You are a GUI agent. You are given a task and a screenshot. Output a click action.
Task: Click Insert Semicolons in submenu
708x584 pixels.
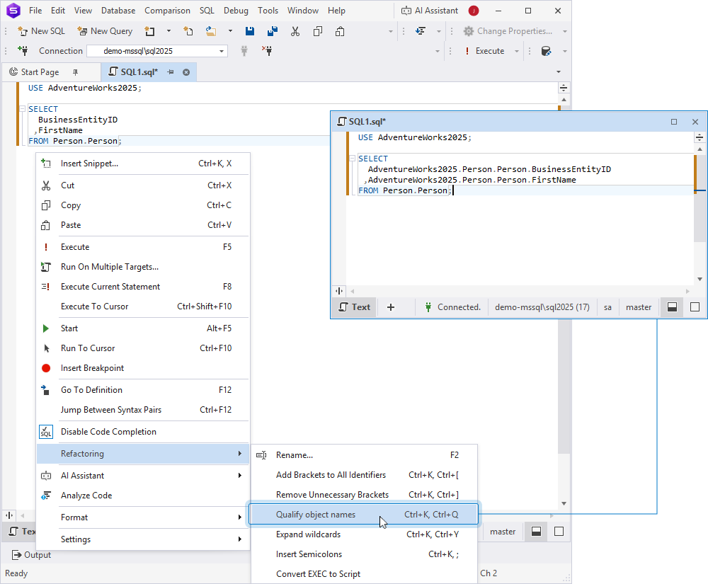(364, 554)
